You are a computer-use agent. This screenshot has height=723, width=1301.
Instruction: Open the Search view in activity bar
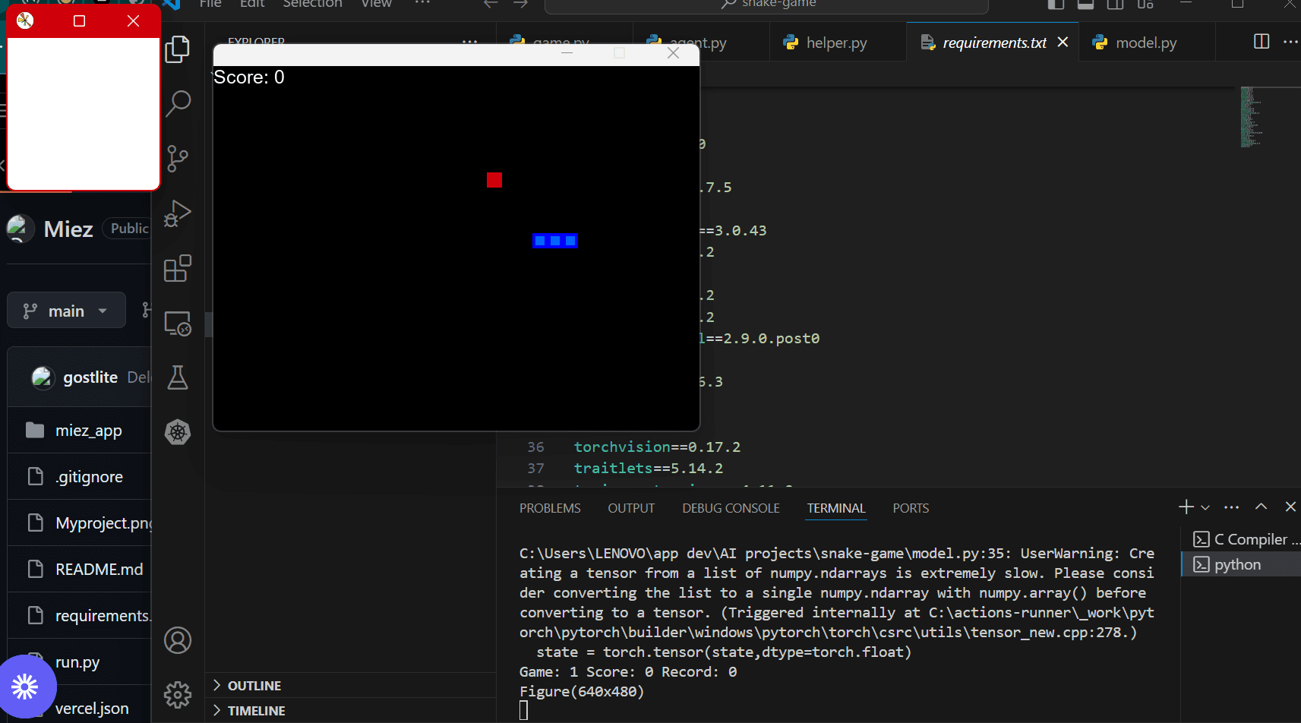[178, 103]
